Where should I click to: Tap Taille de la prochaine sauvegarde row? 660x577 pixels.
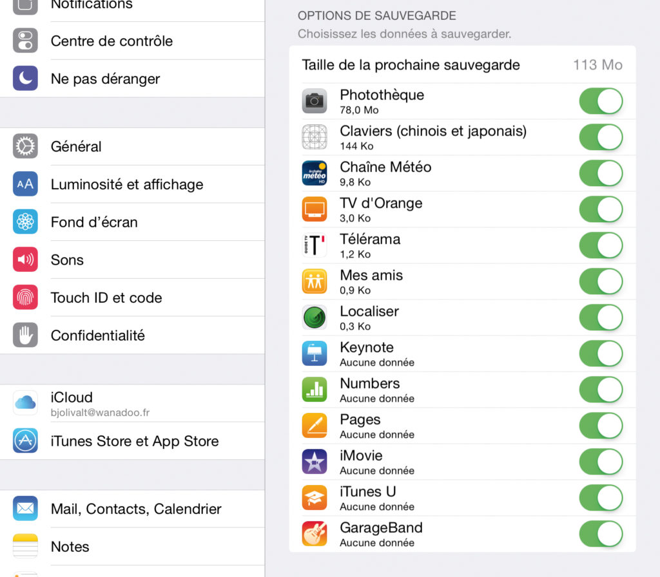point(462,65)
